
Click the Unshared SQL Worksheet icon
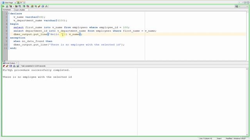click(32, 6)
